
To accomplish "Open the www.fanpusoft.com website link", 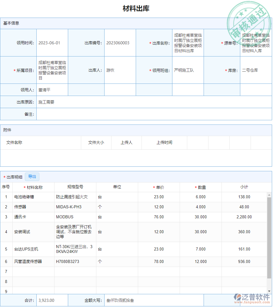I will pos(252,302).
